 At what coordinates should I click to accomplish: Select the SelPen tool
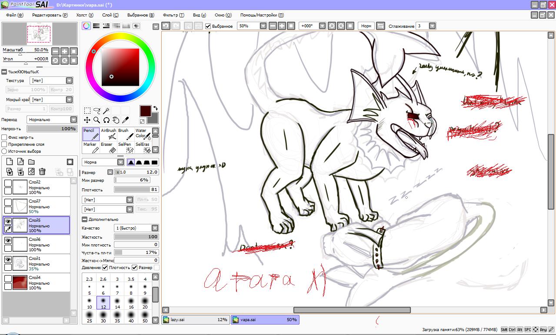pos(126,148)
